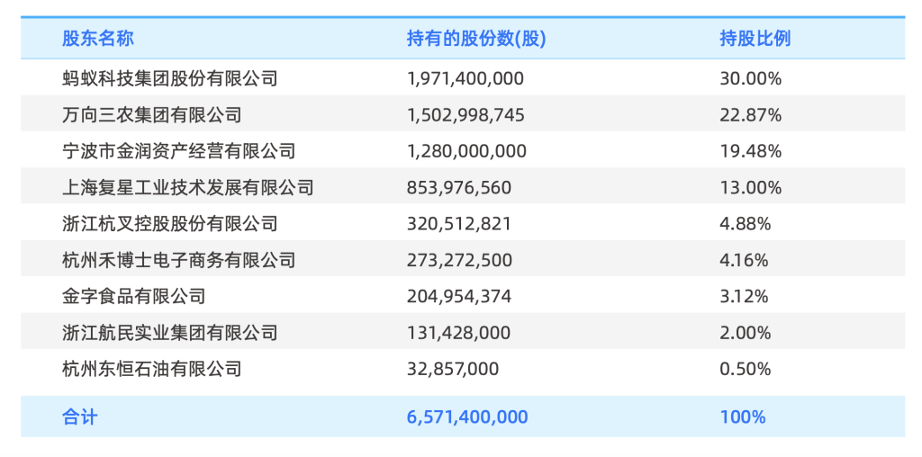Click the 持有的股份数(股) column header
The height and width of the screenshot is (457, 922).
tap(476, 39)
